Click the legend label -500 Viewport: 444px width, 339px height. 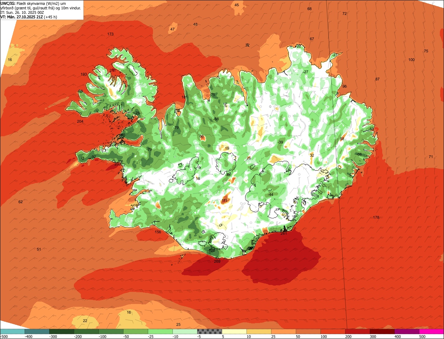[x=4, y=337]
